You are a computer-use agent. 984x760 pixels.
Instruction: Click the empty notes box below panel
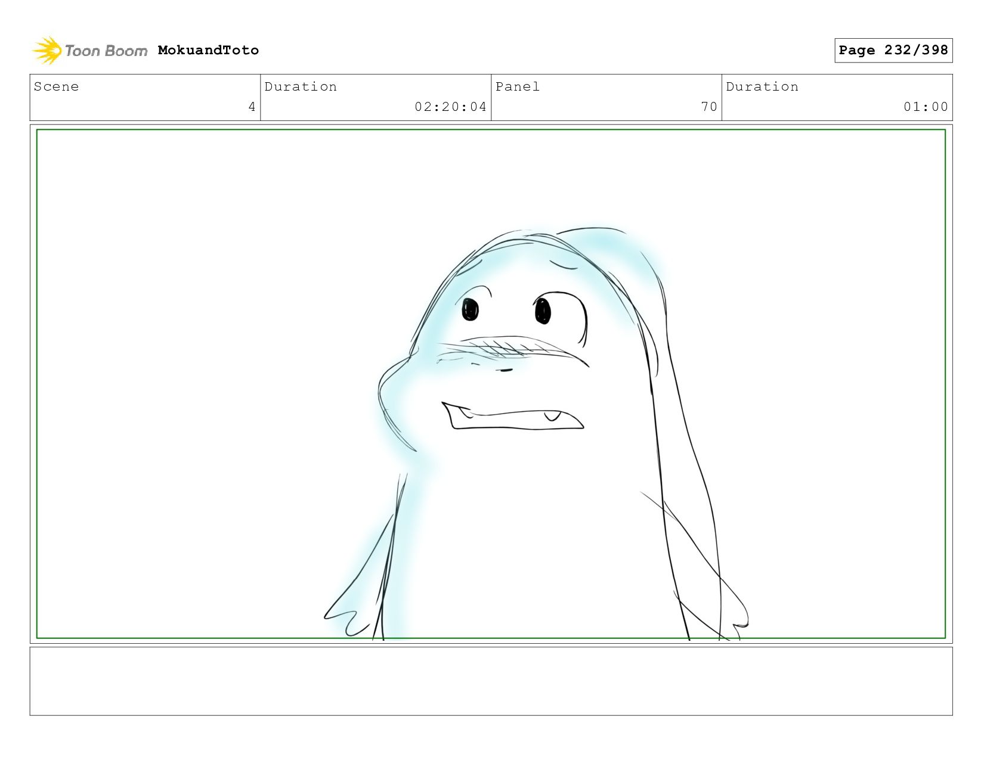pyautogui.click(x=491, y=681)
